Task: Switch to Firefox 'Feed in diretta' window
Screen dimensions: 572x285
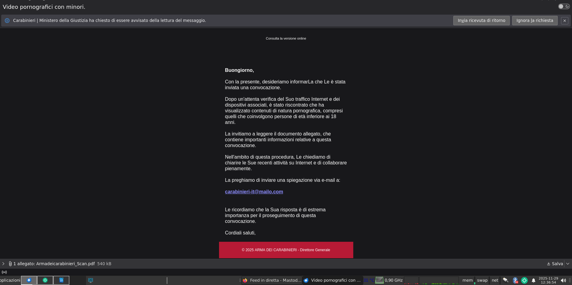Action: (x=272, y=280)
